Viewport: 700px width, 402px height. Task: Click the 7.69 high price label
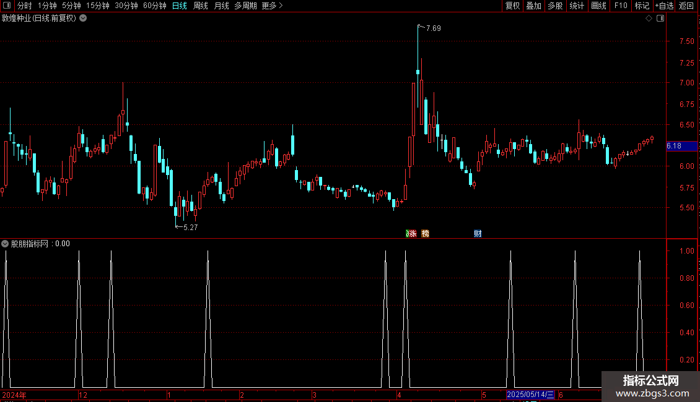point(434,28)
